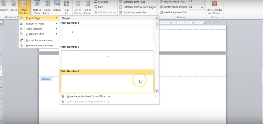This screenshot has height=124, width=263.
Task: Click the gallery scrollbar thumb
Action: tap(157, 24)
